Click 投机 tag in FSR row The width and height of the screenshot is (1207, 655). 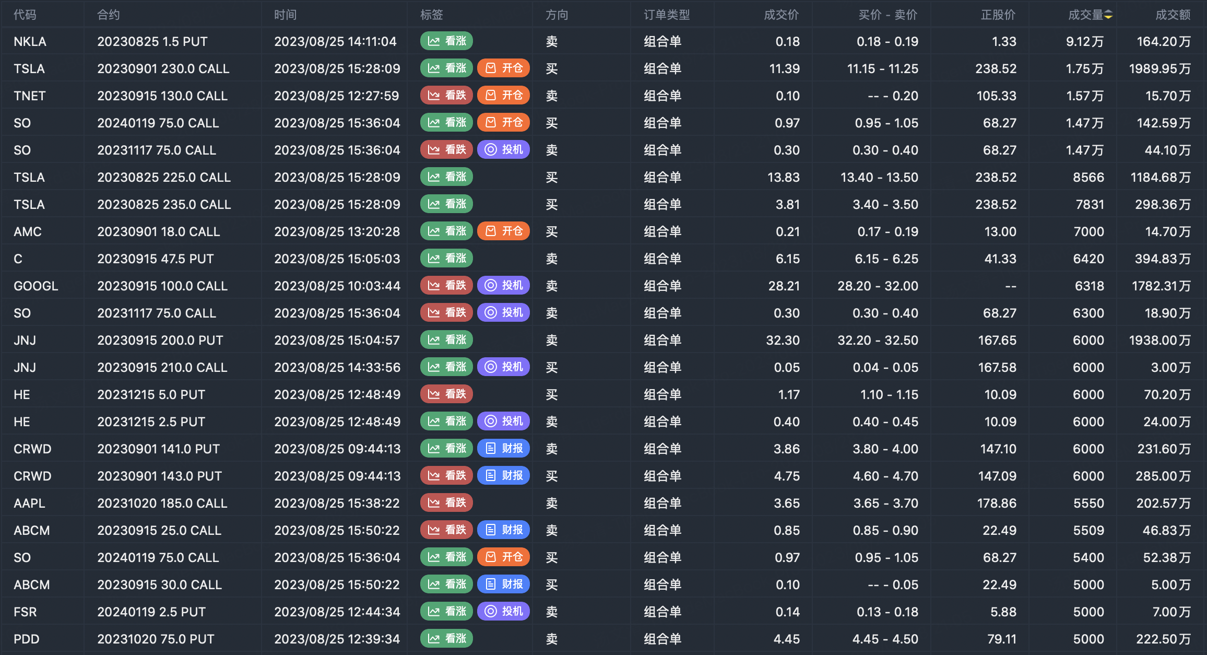pos(503,612)
